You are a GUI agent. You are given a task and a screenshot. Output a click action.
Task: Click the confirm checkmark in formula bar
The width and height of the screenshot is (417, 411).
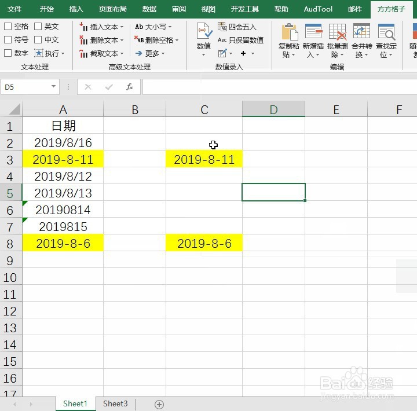coord(109,87)
